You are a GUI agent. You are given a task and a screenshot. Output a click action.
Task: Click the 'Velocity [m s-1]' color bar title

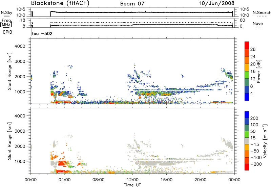click(x=265, y=141)
